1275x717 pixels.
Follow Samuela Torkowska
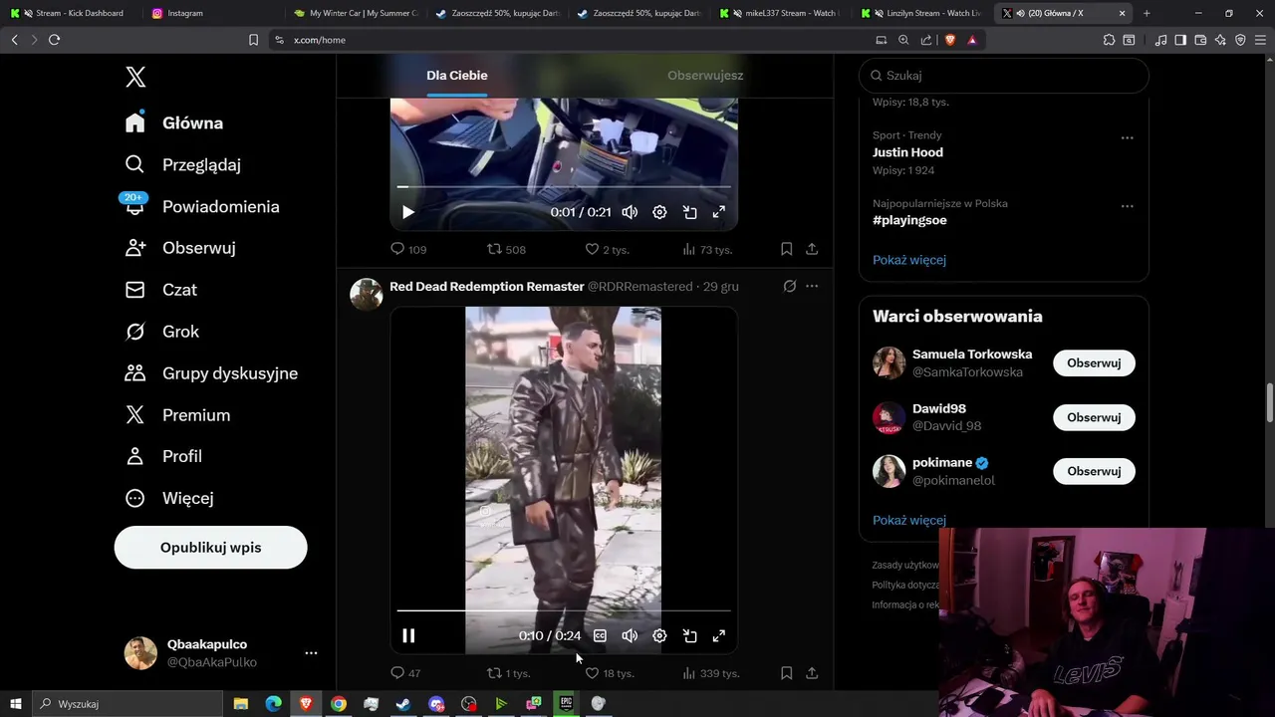point(1094,363)
